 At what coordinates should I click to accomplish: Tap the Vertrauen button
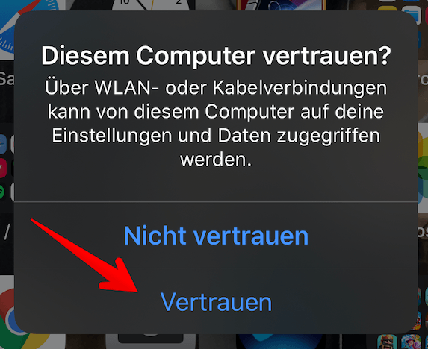click(216, 301)
